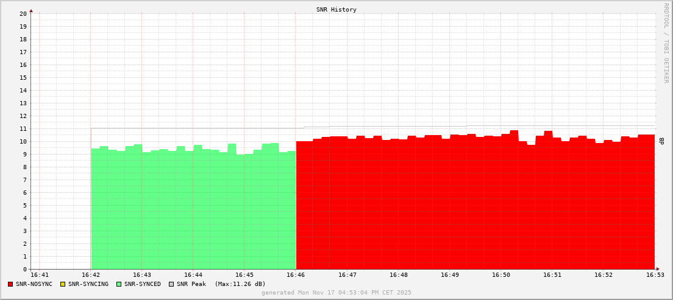The width and height of the screenshot is (673, 300).
Task: Click the RRDTOOL / TOBI OETIKER watermark
Action: (x=666, y=43)
